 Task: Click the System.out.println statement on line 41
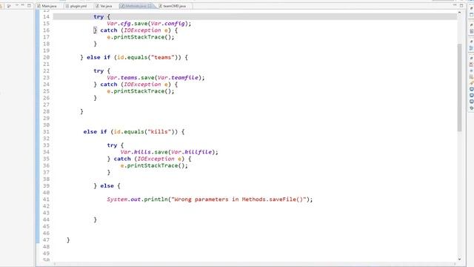click(x=210, y=200)
